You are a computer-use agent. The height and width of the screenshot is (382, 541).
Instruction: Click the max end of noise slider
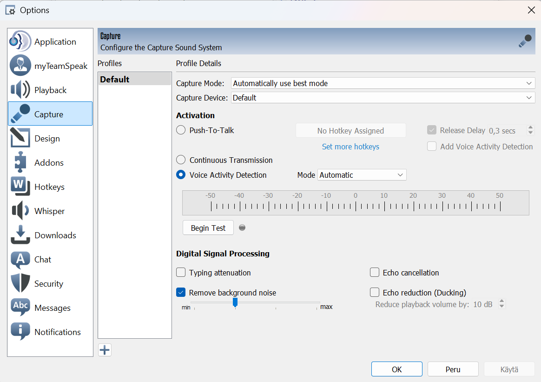[326, 307]
